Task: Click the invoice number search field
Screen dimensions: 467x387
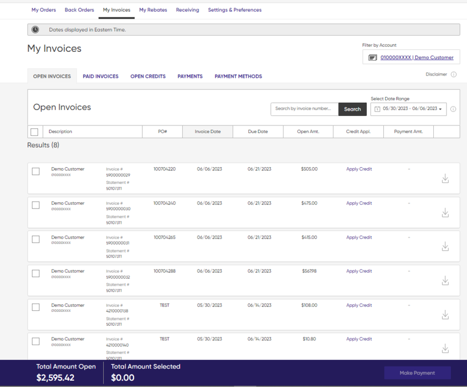Action: click(x=304, y=109)
